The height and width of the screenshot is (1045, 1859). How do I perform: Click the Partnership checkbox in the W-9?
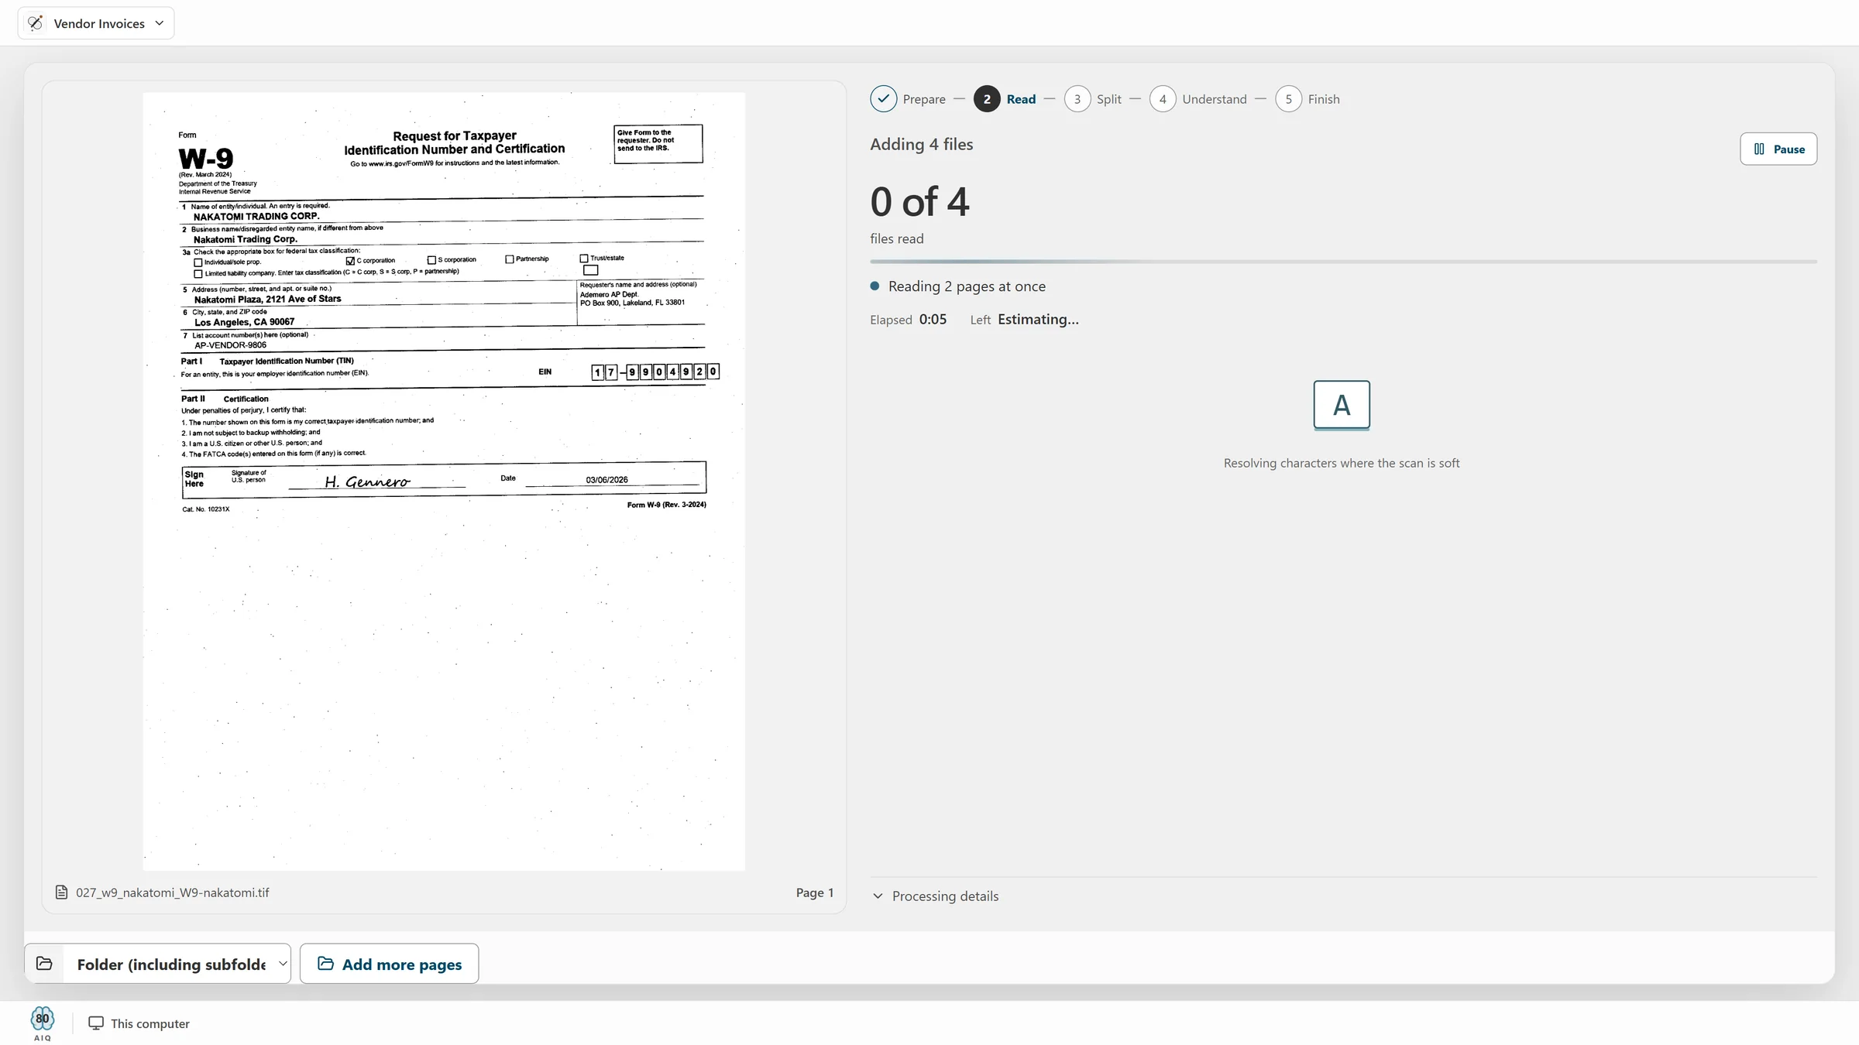(510, 259)
